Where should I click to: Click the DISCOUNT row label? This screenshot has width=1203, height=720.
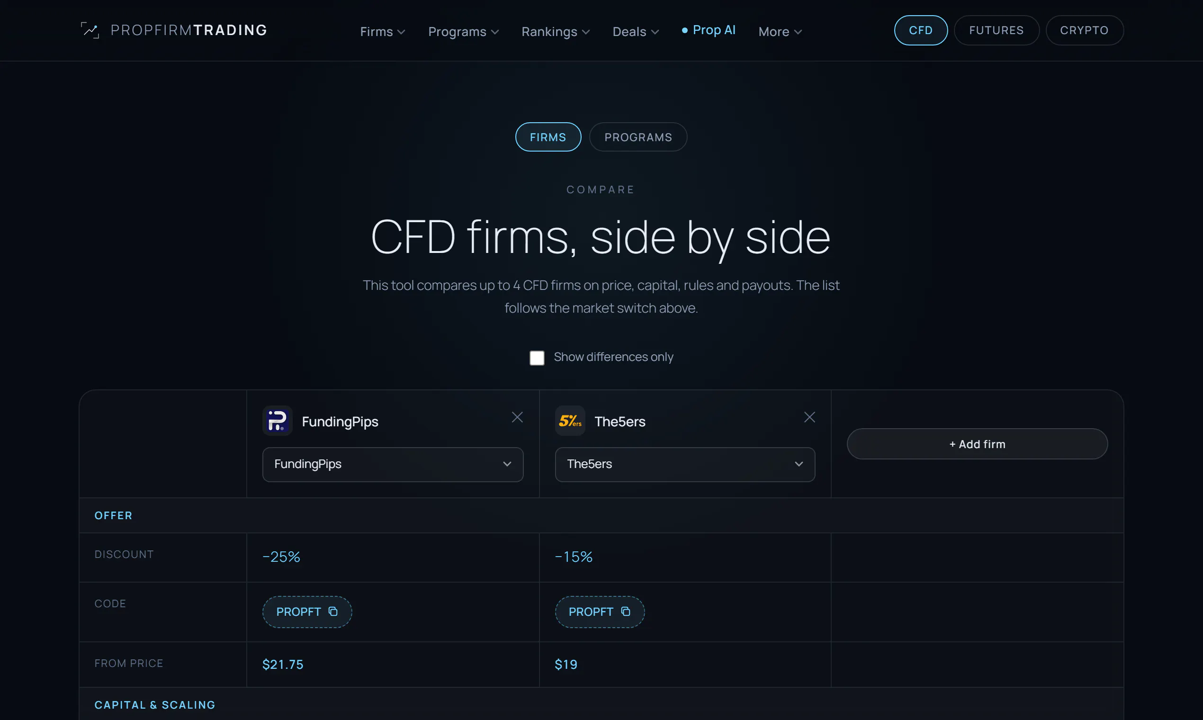click(124, 554)
